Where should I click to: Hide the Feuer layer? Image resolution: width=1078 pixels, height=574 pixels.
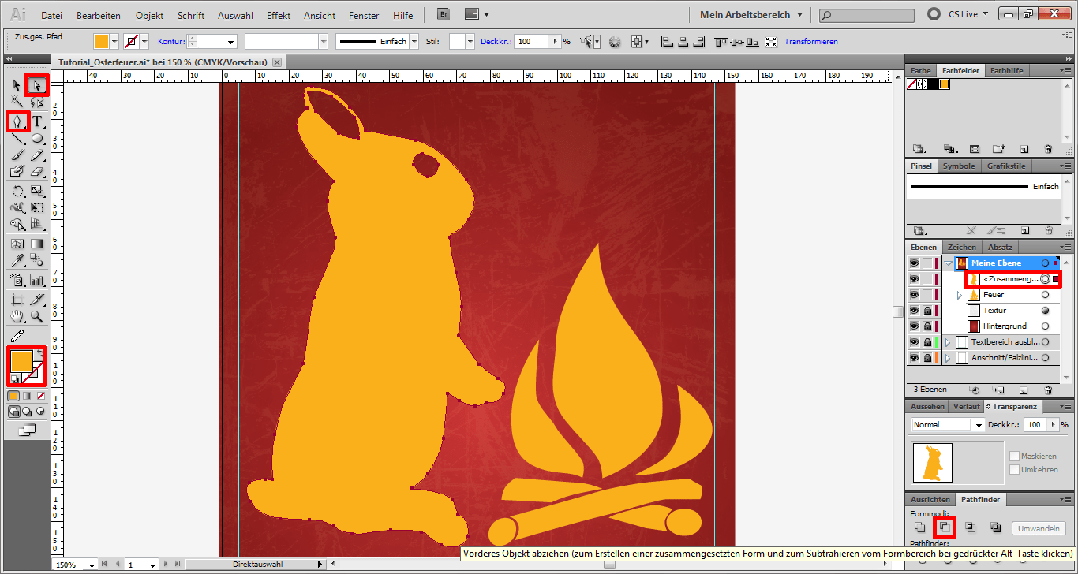(915, 295)
